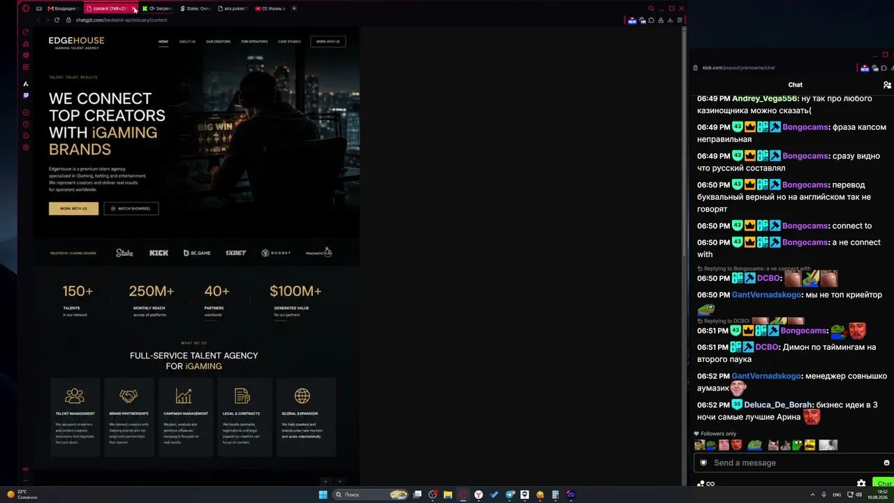Open the About Us nav link

click(187, 42)
